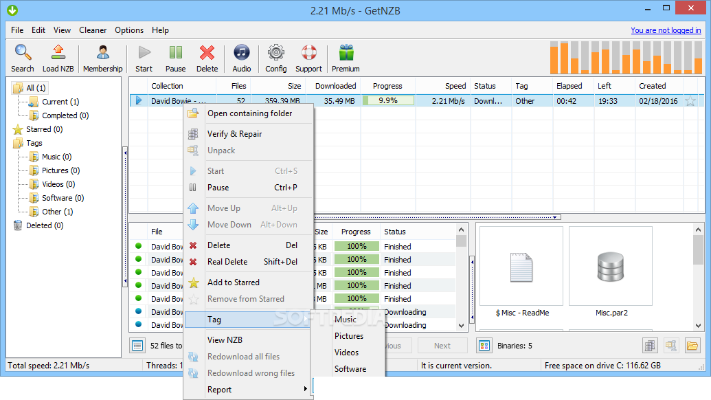
Task: Click the file list view icon near '52 files'
Action: 137,346
